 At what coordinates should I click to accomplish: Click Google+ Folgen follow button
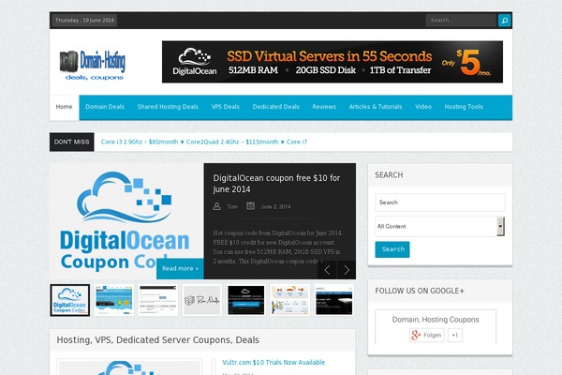pos(427,336)
